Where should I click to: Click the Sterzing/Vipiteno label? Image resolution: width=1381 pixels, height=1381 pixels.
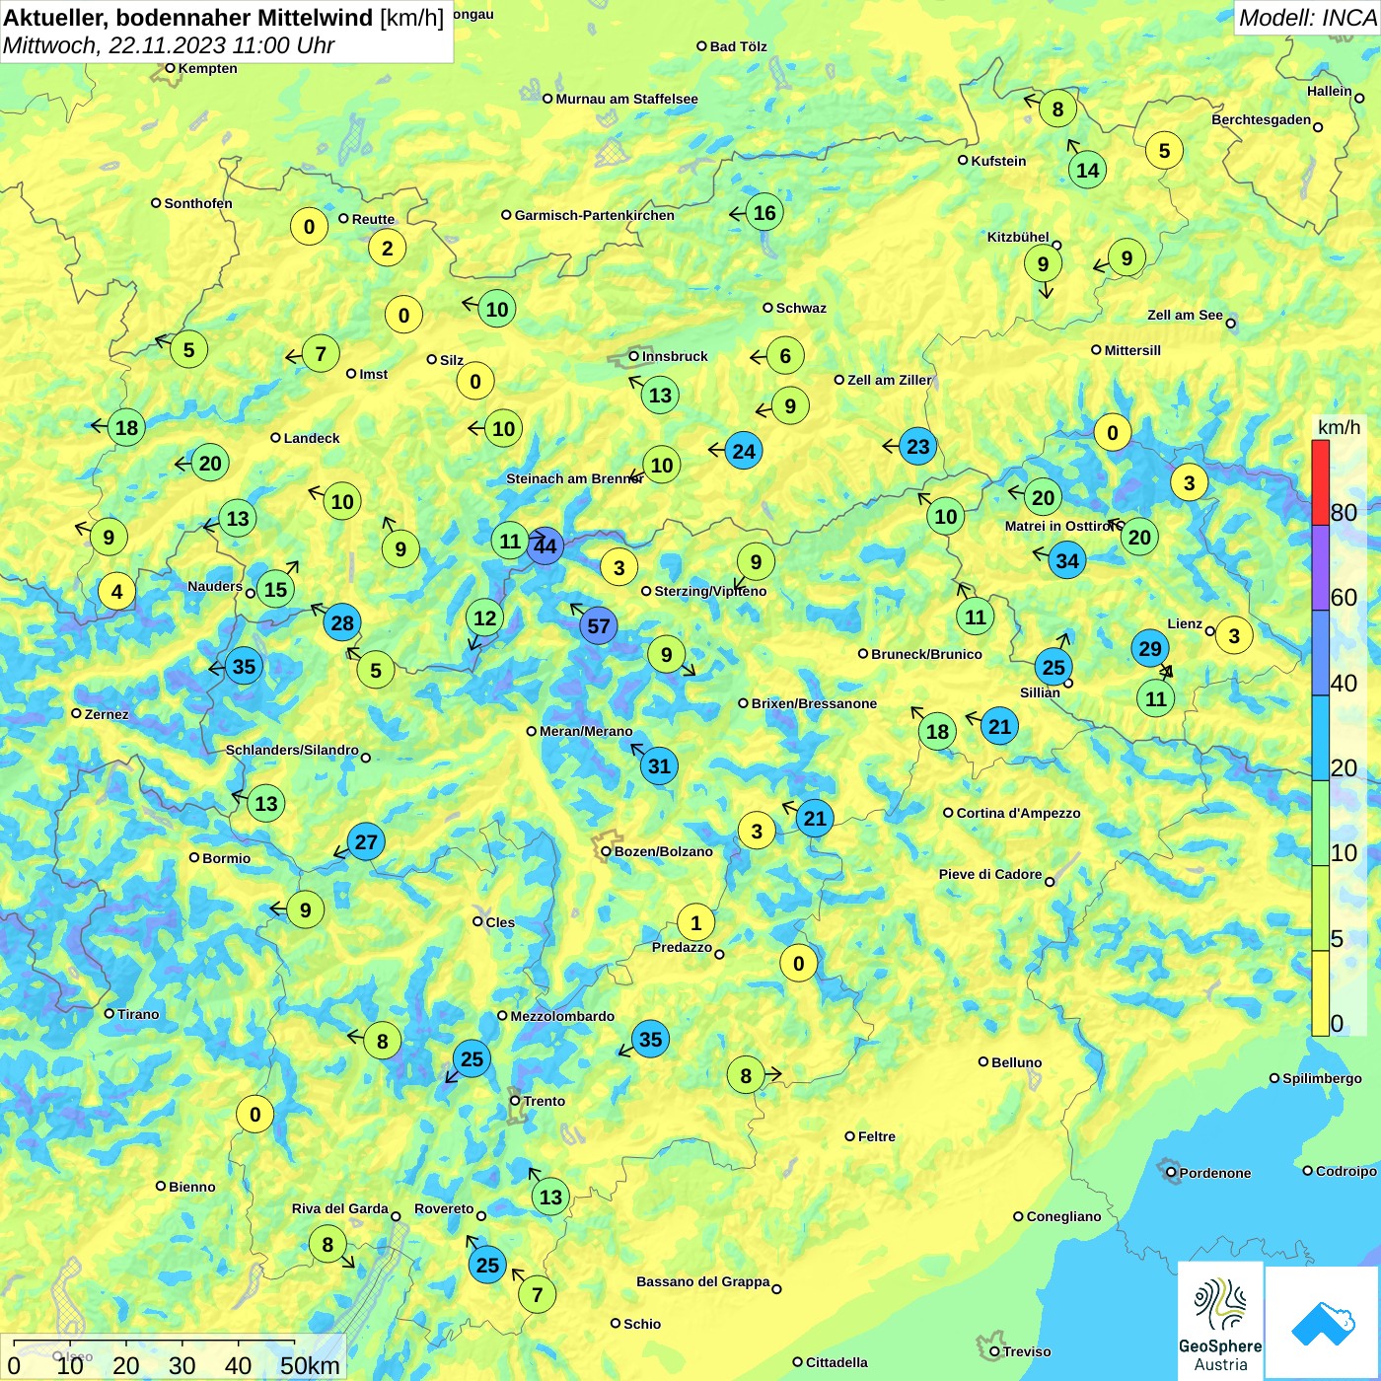[710, 591]
